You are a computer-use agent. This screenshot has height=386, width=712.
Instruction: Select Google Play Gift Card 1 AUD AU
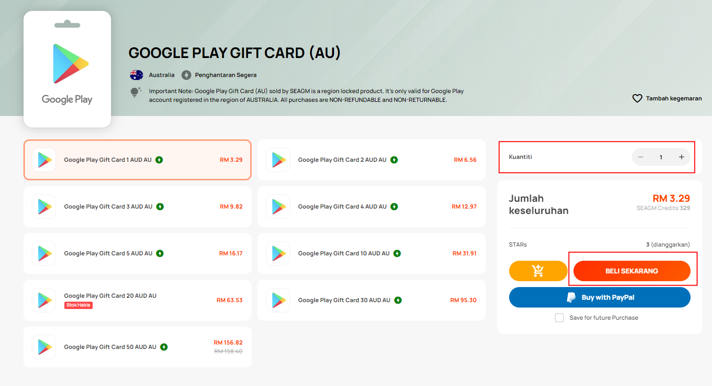point(138,160)
